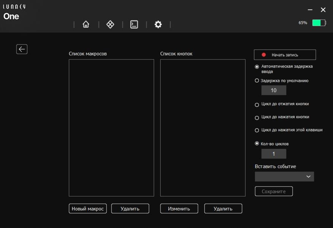The height and width of the screenshot is (228, 333).
Task: Enable "Цикл до отжатия кнопки" option
Action: pos(257,105)
